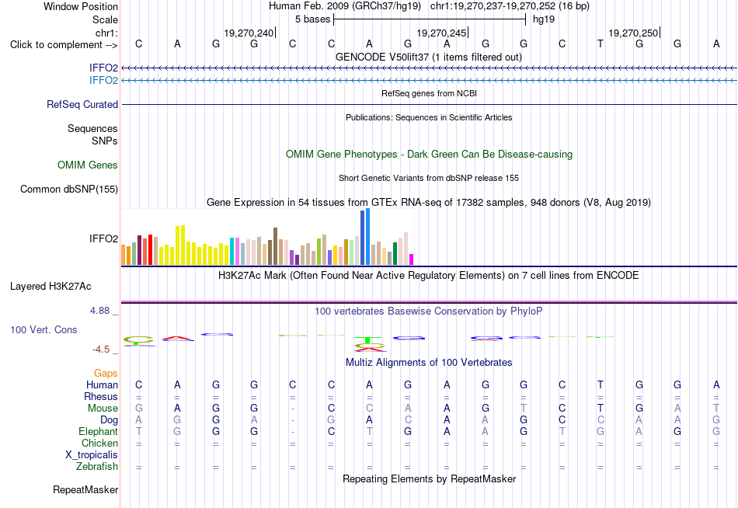
Task: Click the SNPs track label
Action: (x=105, y=141)
